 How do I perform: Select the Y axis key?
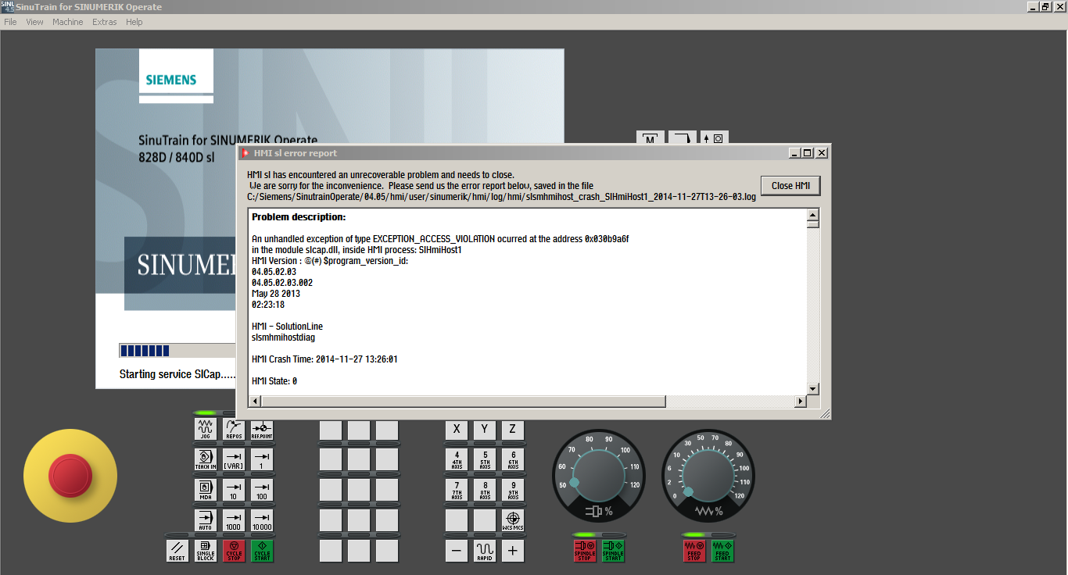coord(485,430)
